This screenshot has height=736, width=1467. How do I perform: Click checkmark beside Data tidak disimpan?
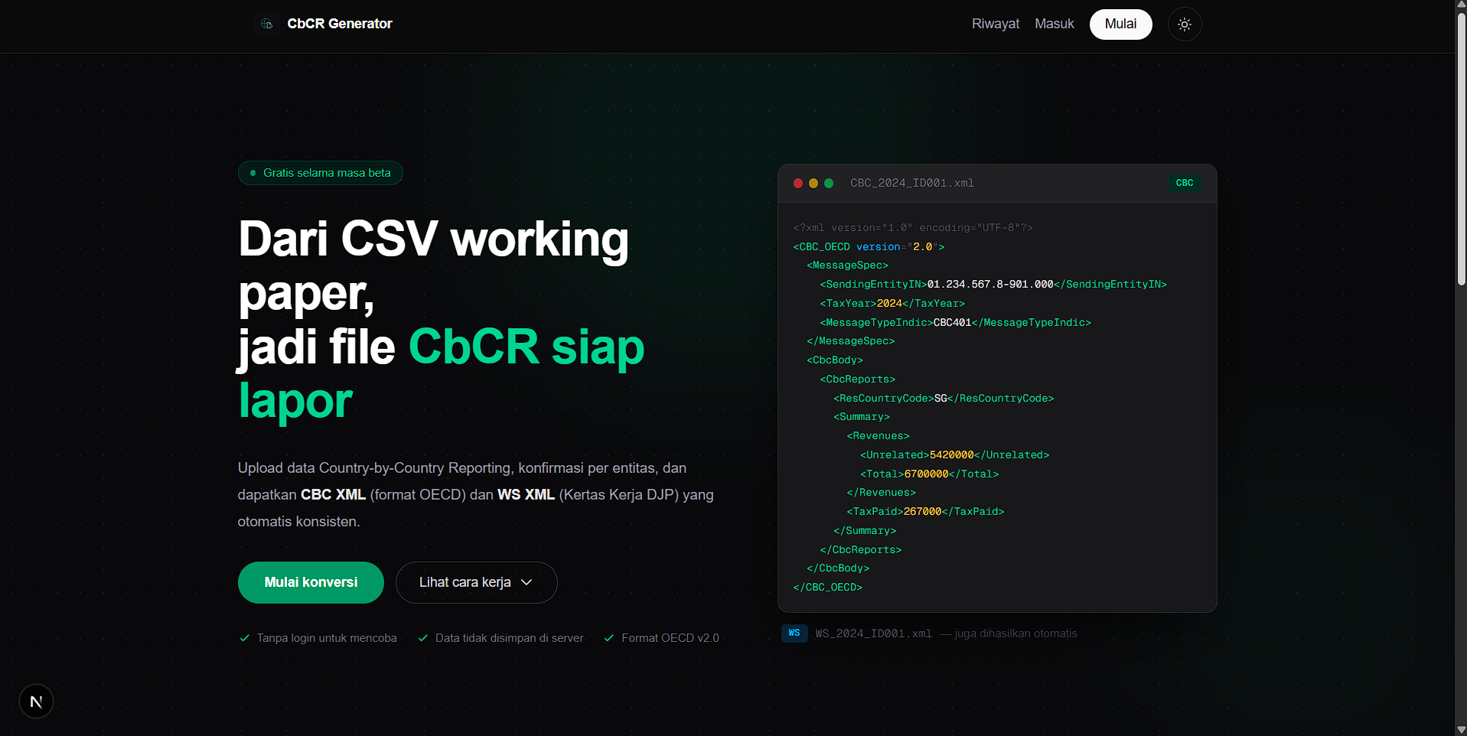pyautogui.click(x=423, y=638)
